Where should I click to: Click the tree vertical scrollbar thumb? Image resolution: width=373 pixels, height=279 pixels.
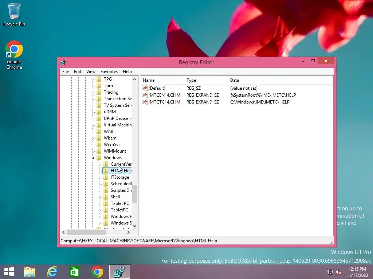(135, 194)
